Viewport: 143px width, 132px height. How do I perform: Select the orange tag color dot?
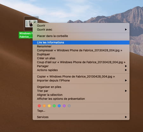(x=44, y=106)
